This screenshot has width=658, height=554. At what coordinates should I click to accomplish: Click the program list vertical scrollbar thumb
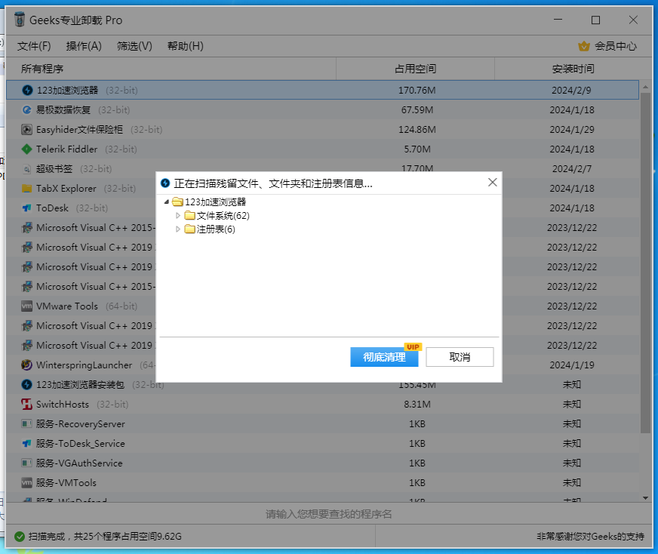[x=645, y=263]
